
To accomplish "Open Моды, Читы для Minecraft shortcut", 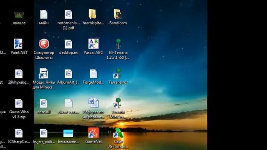I will click(43, 73).
